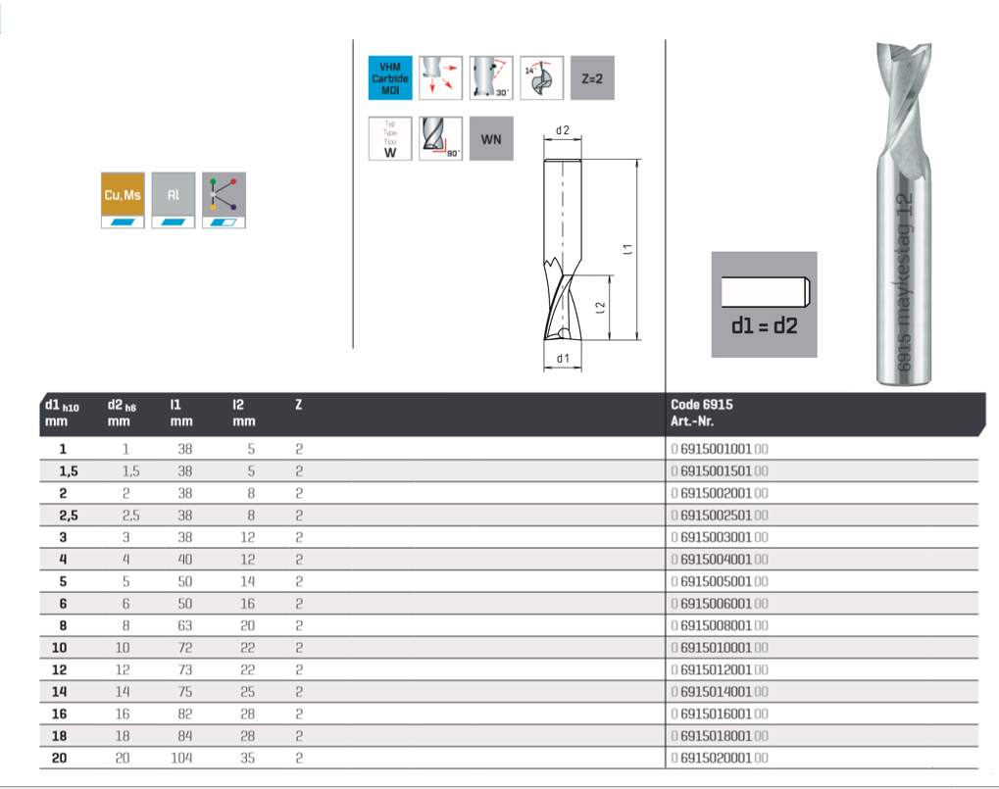Viewport: 999px width, 789px height.
Task: Click the d1 = d2 shank diagram
Action: coord(765,304)
